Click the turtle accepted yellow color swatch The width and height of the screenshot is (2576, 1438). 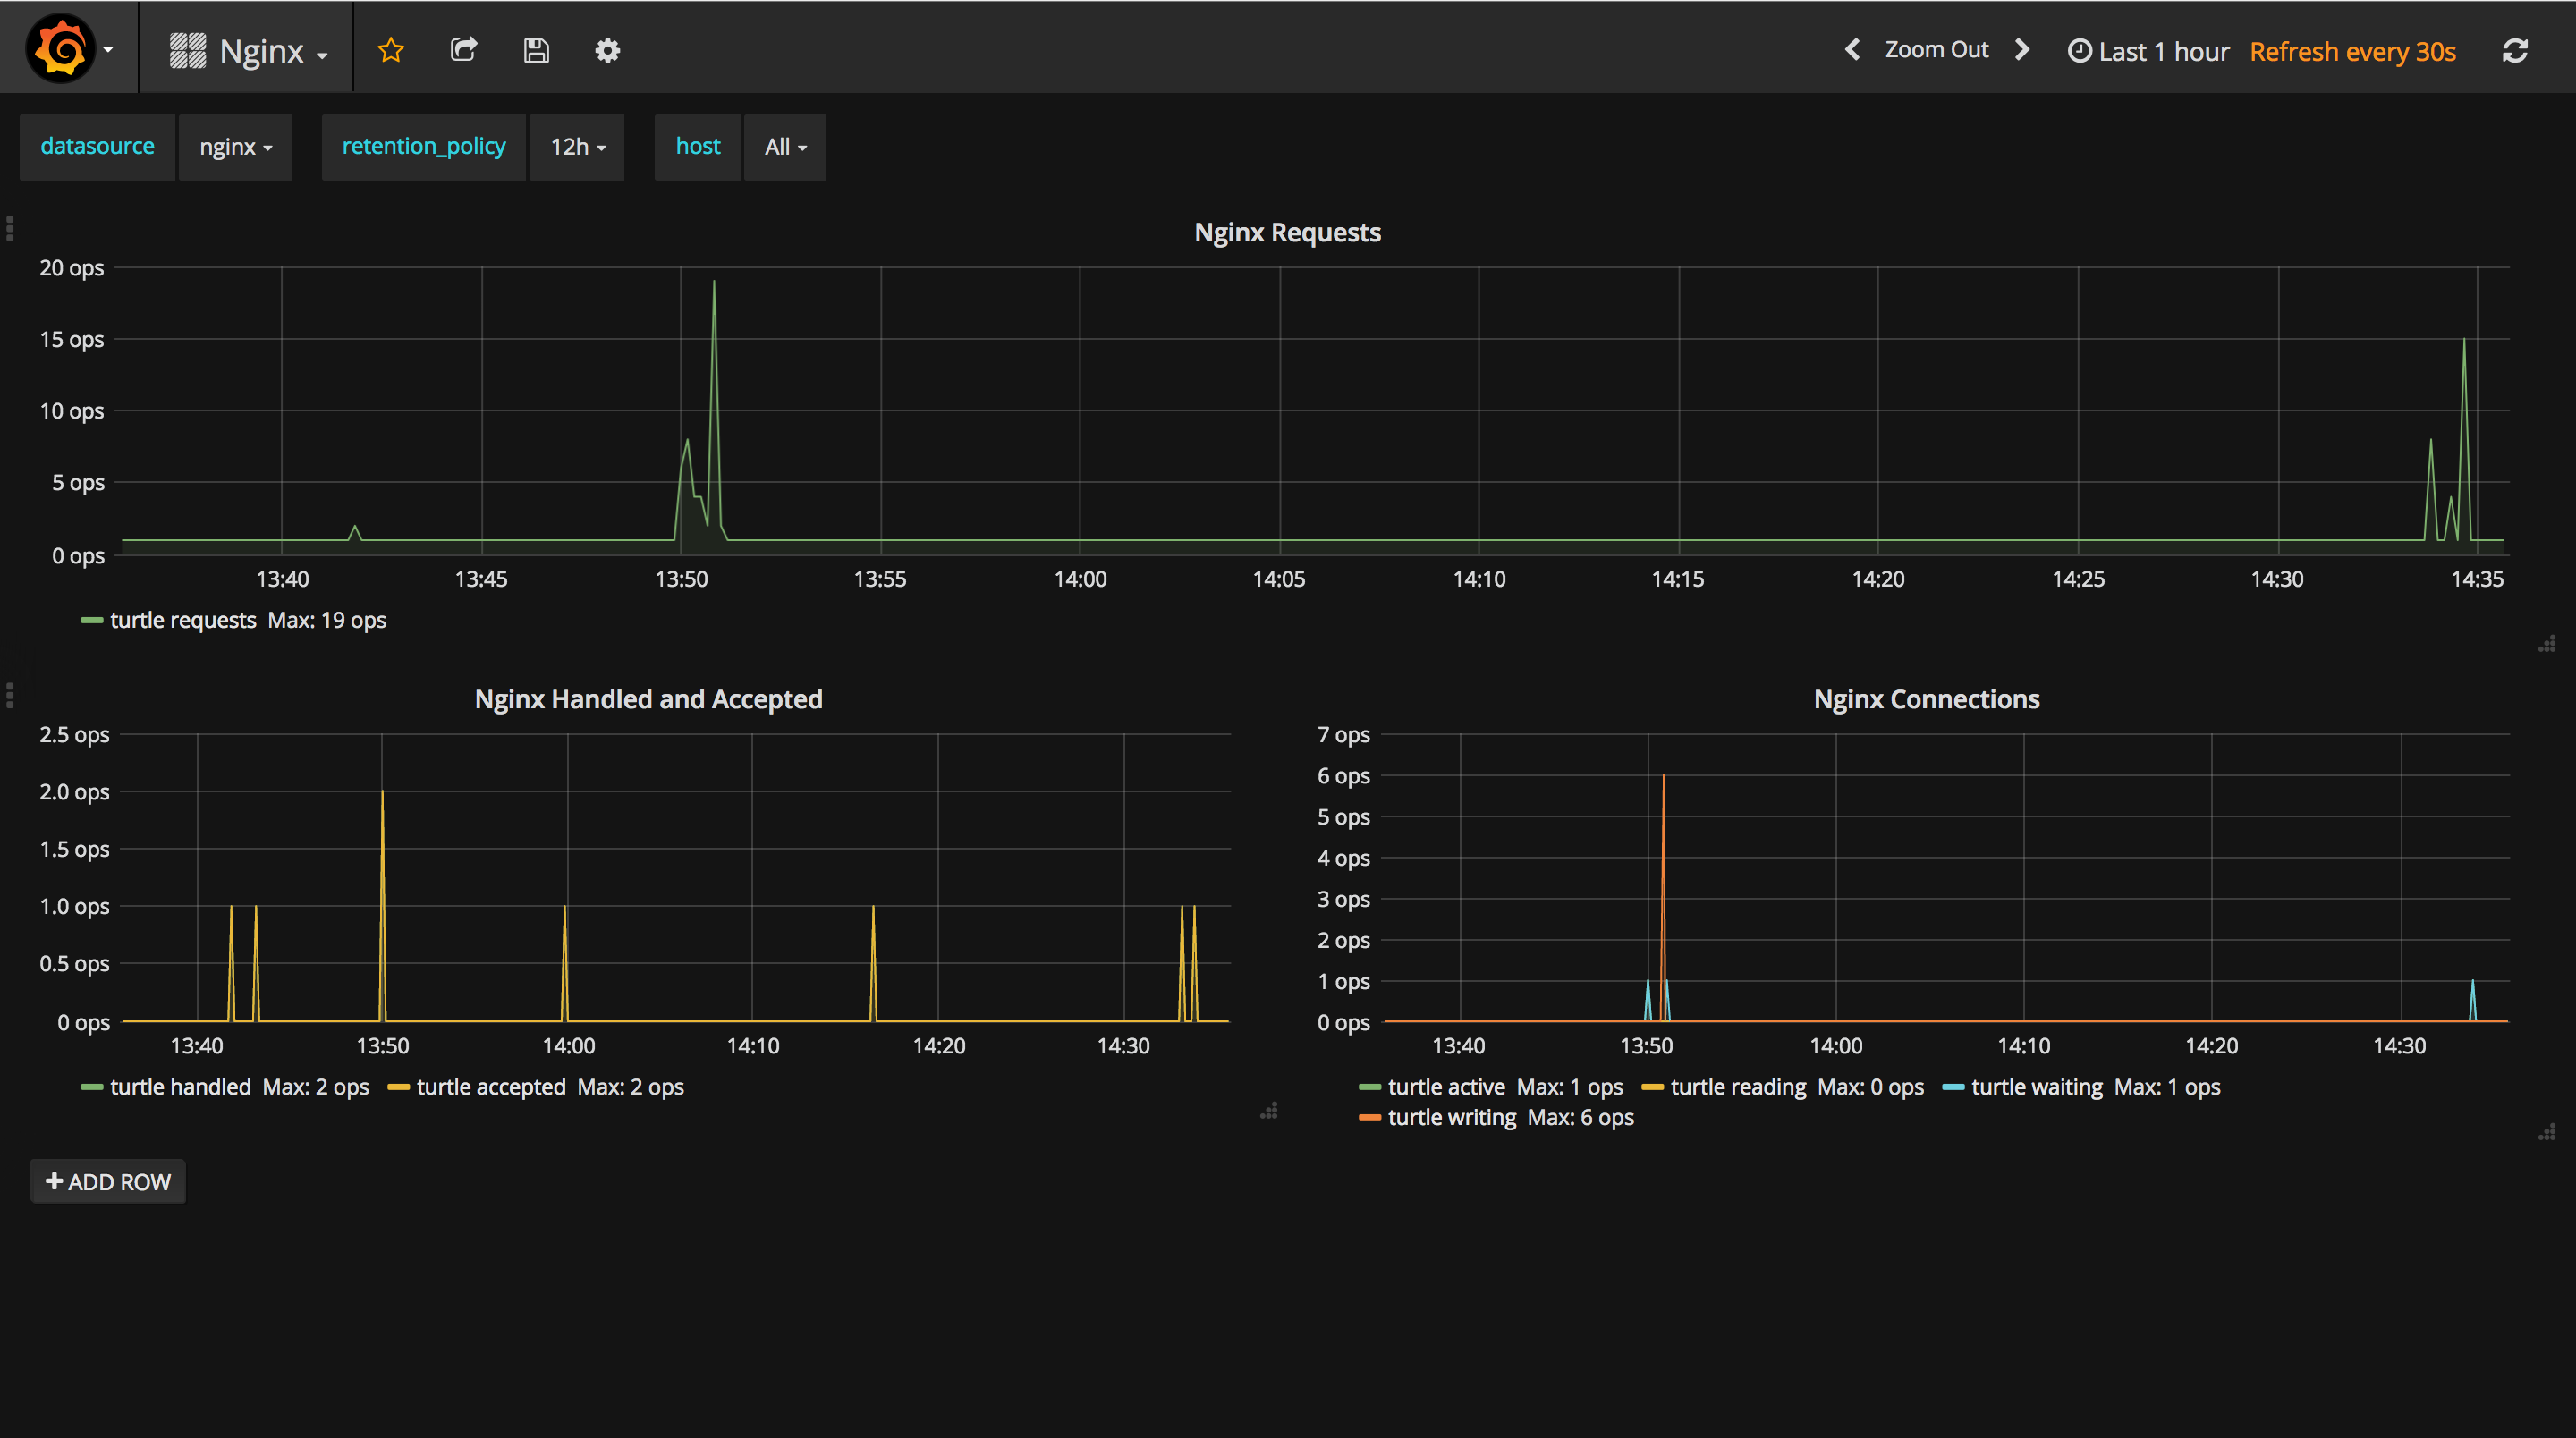[398, 1088]
